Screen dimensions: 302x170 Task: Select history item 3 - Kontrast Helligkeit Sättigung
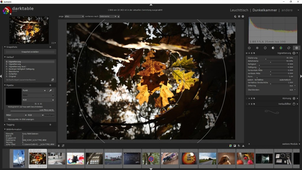click(x=30, y=69)
